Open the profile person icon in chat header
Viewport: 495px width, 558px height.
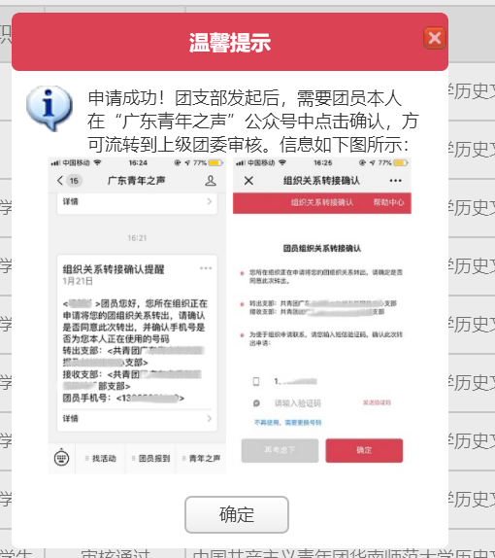[x=211, y=181]
